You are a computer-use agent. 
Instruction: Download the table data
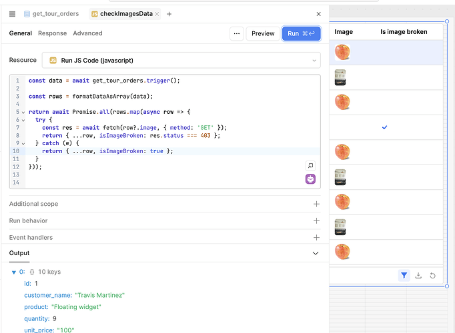(x=418, y=275)
